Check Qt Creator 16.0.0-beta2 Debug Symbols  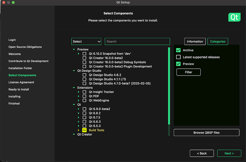point(84,62)
